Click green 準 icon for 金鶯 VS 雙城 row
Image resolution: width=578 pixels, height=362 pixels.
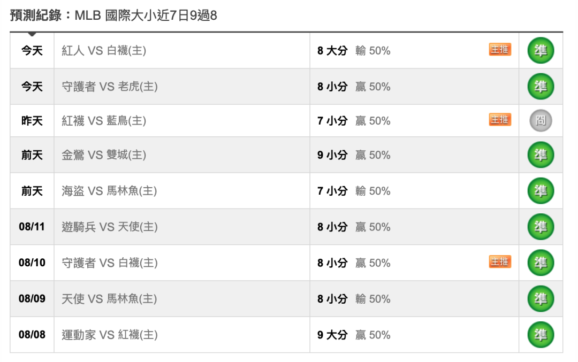tap(541, 155)
